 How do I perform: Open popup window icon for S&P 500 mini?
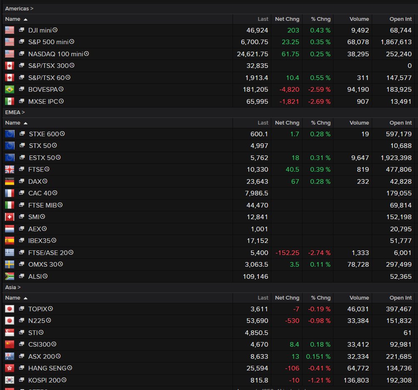click(22, 42)
